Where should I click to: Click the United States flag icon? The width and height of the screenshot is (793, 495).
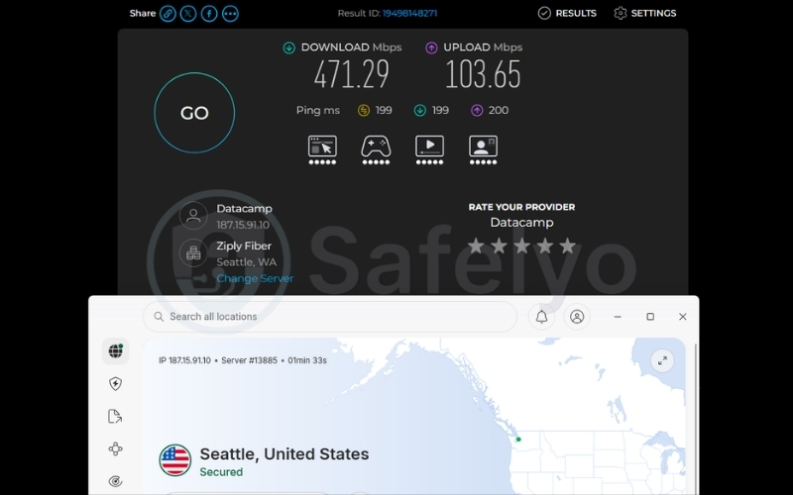[x=175, y=460]
